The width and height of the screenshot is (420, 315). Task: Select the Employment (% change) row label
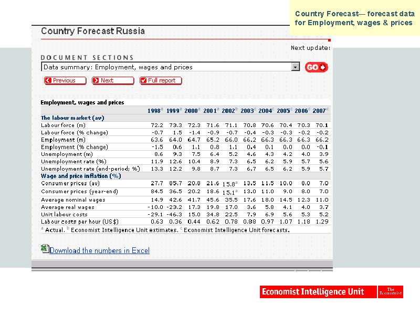pos(75,147)
